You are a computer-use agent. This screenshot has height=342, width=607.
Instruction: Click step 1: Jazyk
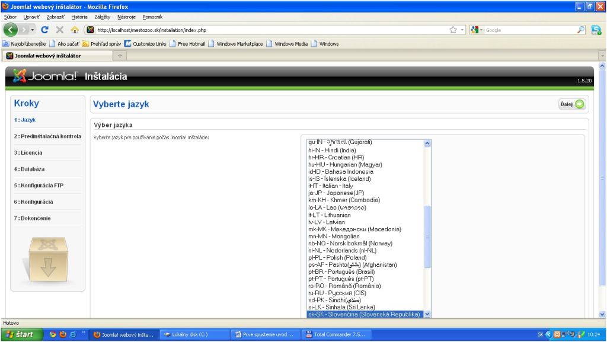tap(25, 120)
